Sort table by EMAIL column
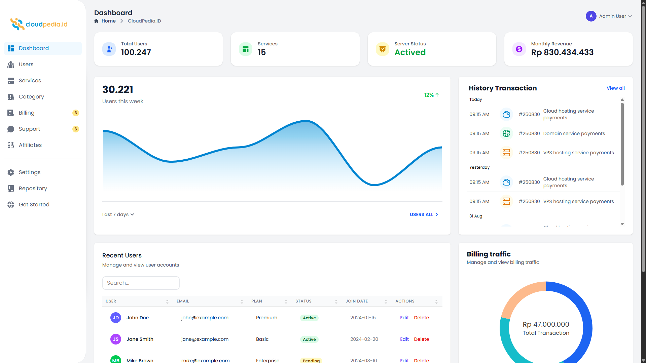 [x=210, y=301]
